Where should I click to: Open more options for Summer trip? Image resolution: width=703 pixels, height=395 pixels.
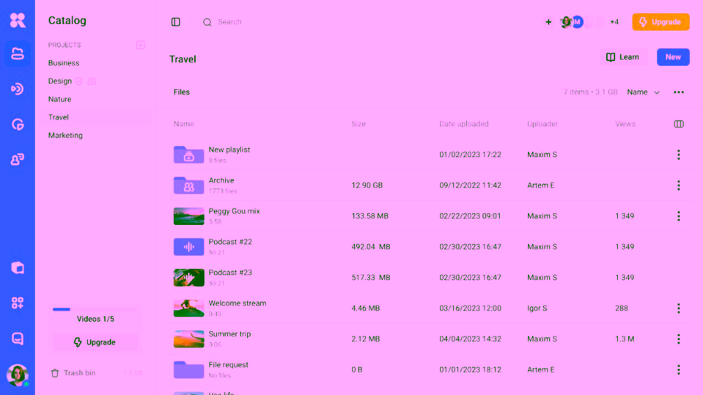[x=679, y=339]
